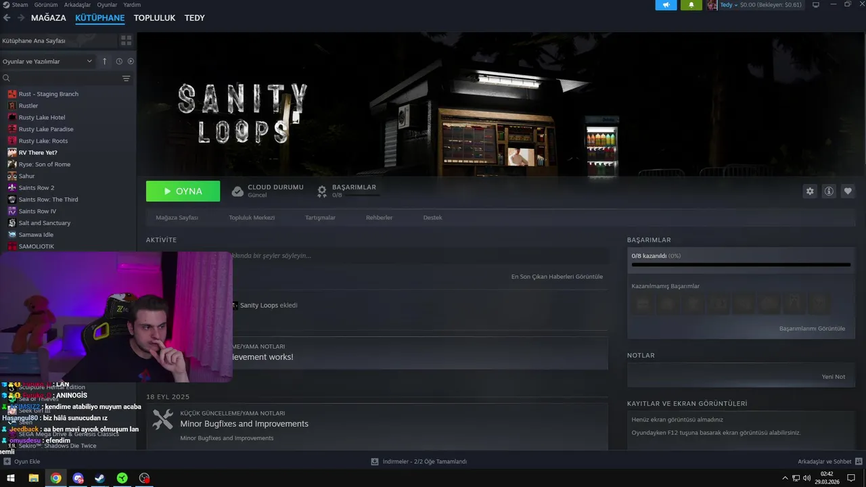Open Mağaza Sayfası link
This screenshot has height=487, width=866.
pyautogui.click(x=177, y=218)
